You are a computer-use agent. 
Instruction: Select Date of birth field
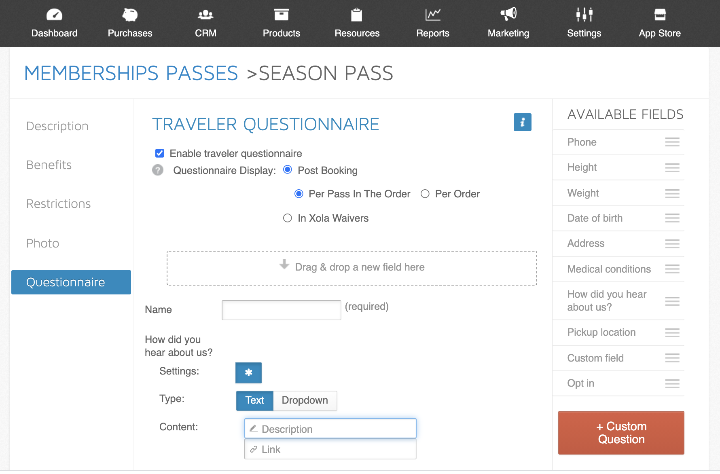[618, 218]
